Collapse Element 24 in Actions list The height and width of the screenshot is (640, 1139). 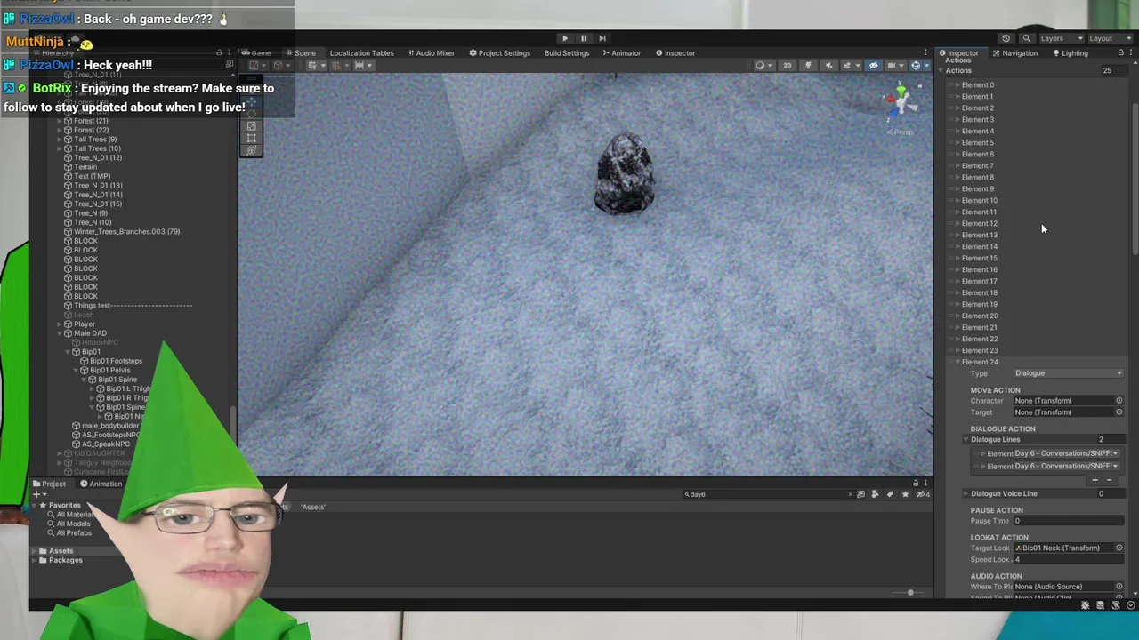(957, 362)
